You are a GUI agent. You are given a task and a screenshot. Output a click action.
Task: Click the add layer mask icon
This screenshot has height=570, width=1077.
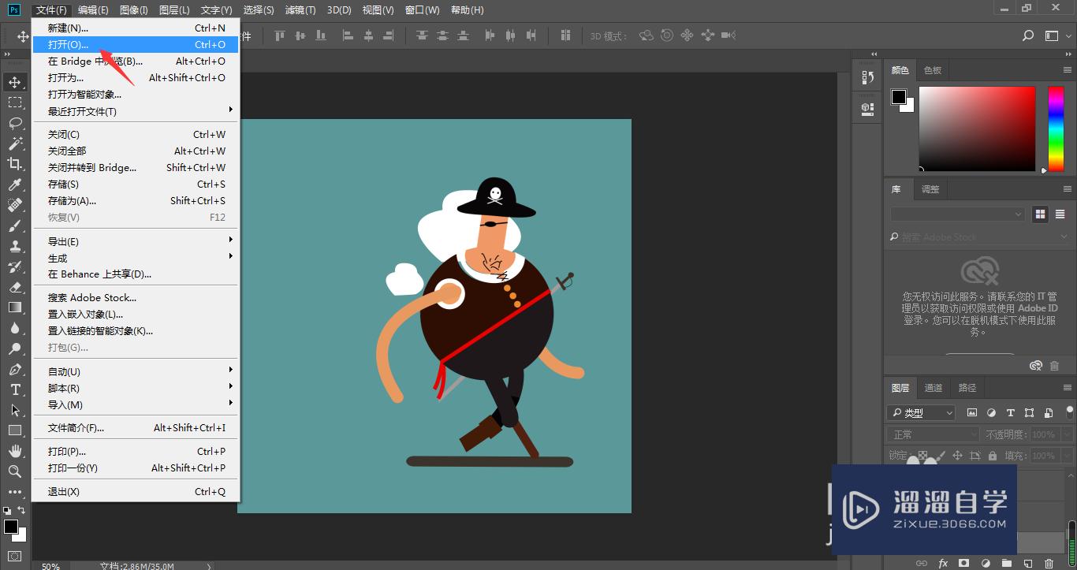[963, 564]
